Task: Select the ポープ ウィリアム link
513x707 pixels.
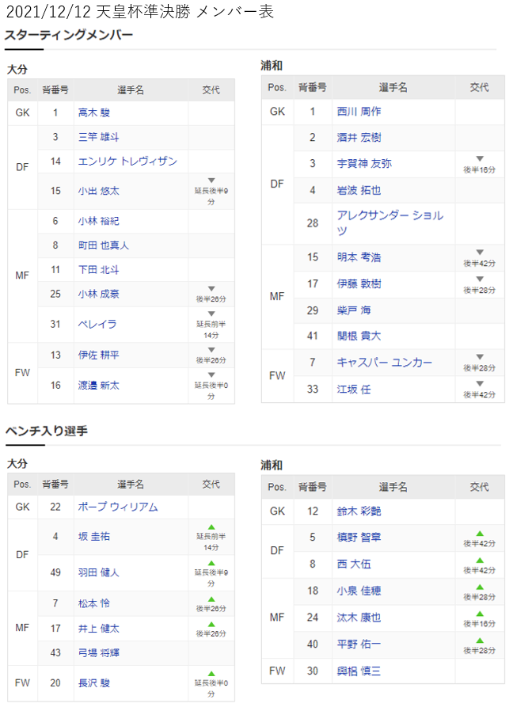Action: tap(118, 507)
